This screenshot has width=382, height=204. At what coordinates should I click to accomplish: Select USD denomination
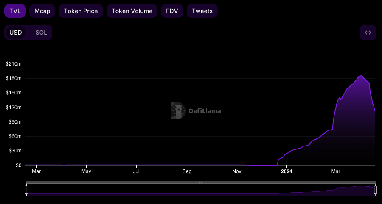coord(16,33)
